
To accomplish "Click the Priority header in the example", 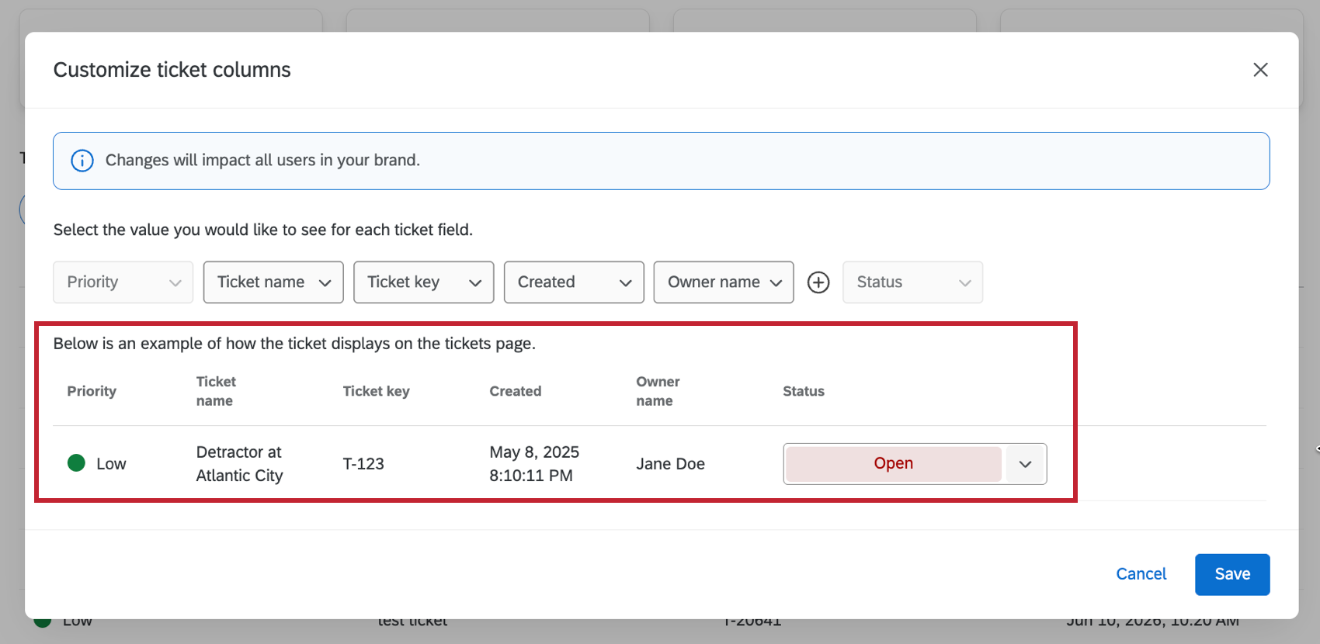I will coord(92,391).
